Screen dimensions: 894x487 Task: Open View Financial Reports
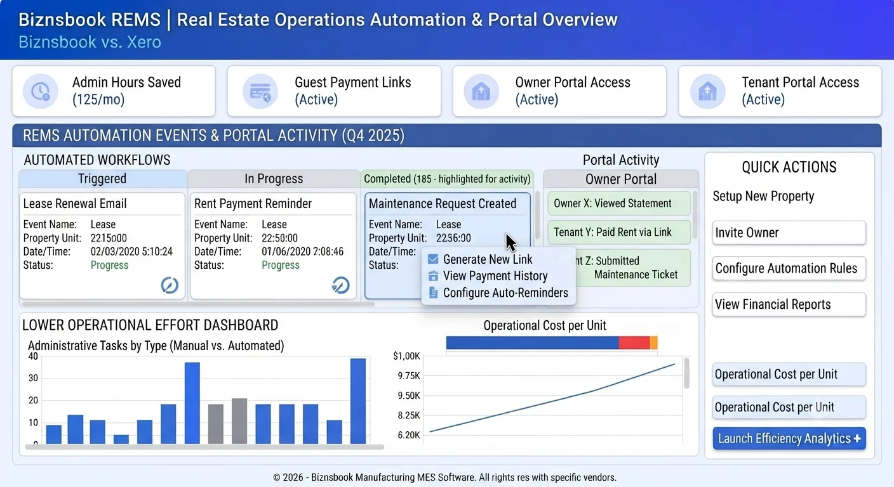tap(789, 304)
